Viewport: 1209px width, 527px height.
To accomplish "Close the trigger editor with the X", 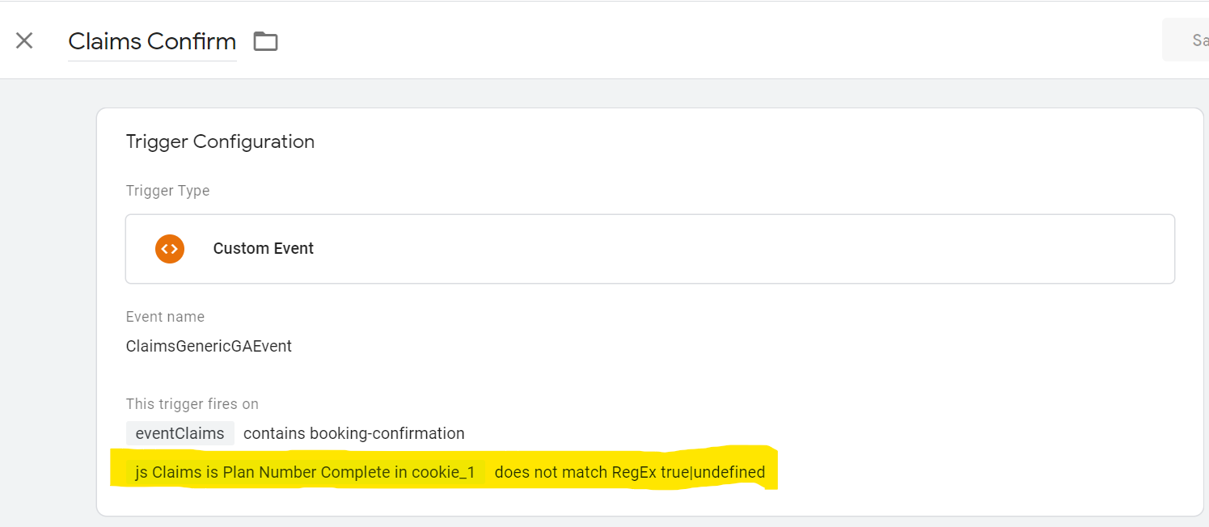I will coord(24,40).
